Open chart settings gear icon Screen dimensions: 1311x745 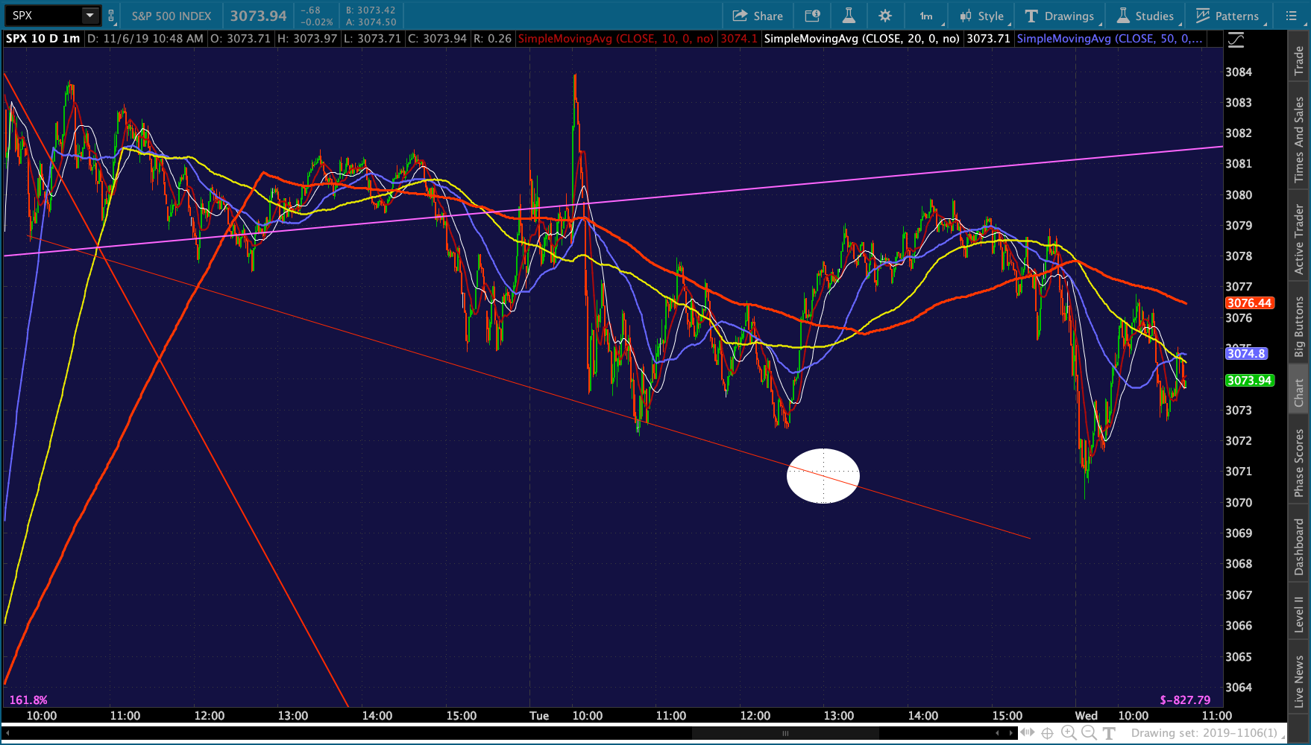(885, 16)
